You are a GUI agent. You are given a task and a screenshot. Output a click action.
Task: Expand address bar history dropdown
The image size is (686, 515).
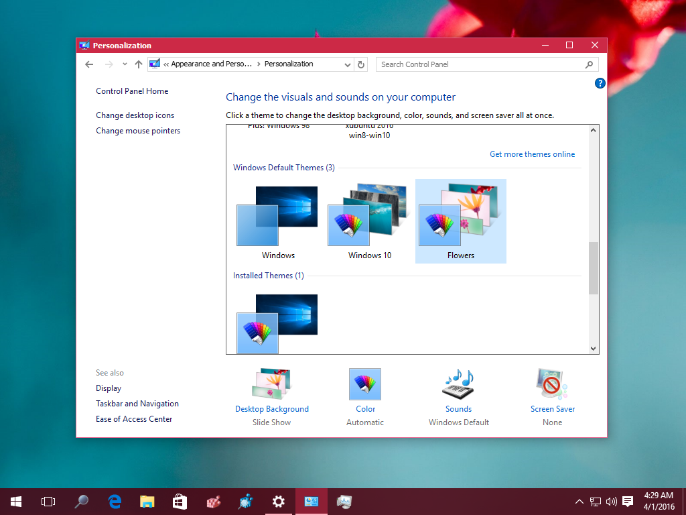pyautogui.click(x=348, y=64)
